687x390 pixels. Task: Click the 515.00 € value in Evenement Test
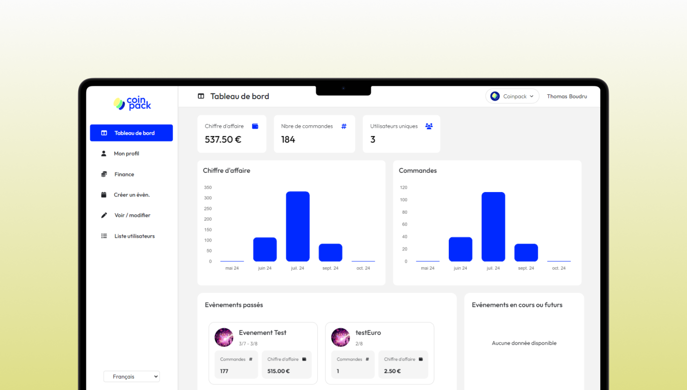point(279,371)
